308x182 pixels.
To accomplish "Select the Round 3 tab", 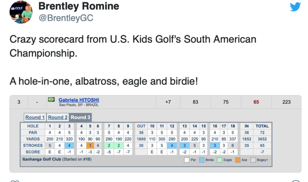I will (x=80, y=117).
